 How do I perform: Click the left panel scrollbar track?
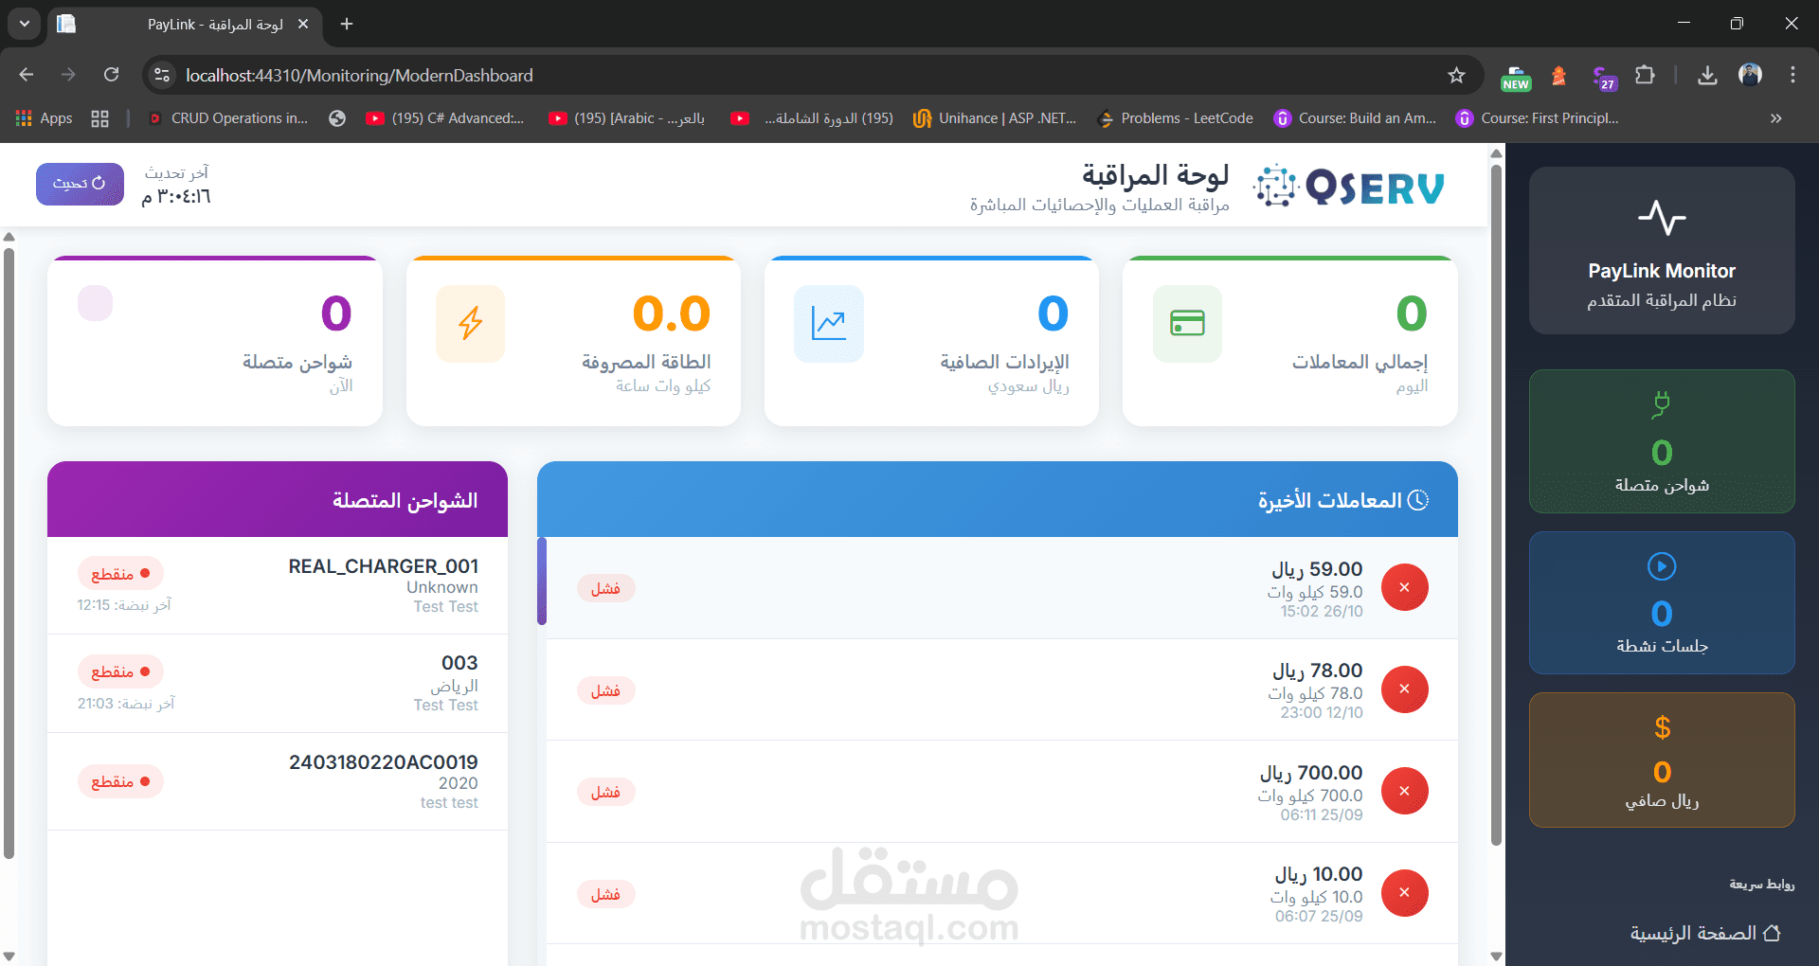point(9,597)
